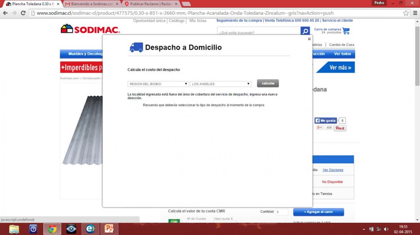
Task: Open PowerPoint in the taskbar
Action: 109,229
